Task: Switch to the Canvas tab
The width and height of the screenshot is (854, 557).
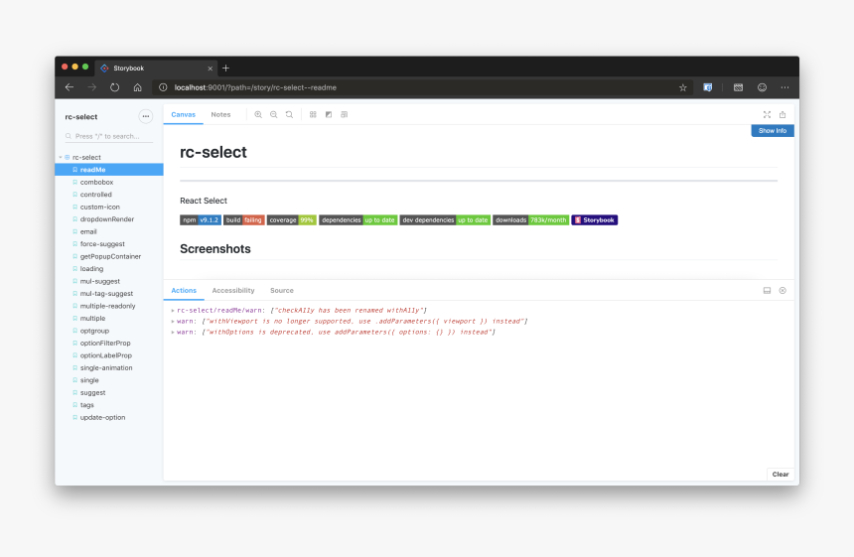Action: 183,114
